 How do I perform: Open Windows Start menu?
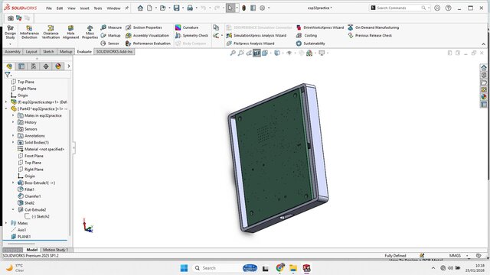[184, 268]
